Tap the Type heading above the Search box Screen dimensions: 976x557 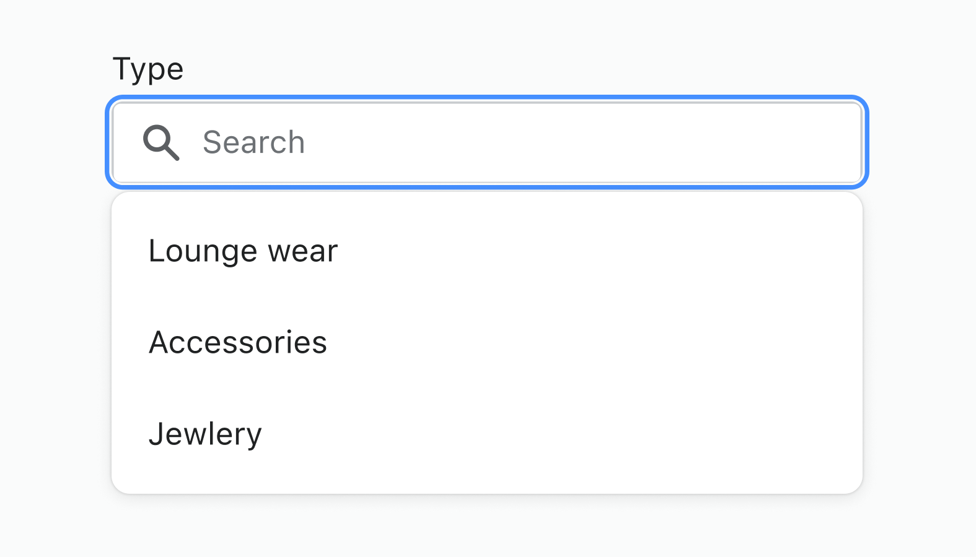[148, 69]
